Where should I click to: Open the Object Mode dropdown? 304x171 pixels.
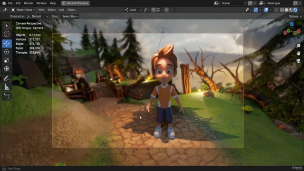coord(23,10)
